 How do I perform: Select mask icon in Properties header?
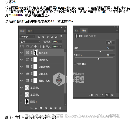coord(81,36)
